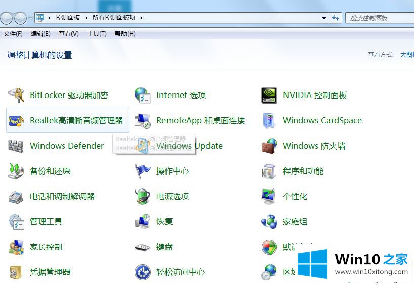The width and height of the screenshot is (414, 285).
Task: Expand the arrow after 控制面板 breadcrumb
Action: pyautogui.click(x=87, y=18)
